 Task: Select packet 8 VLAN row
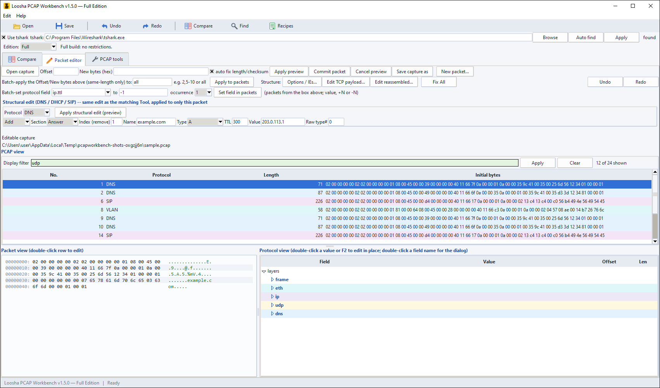327,210
